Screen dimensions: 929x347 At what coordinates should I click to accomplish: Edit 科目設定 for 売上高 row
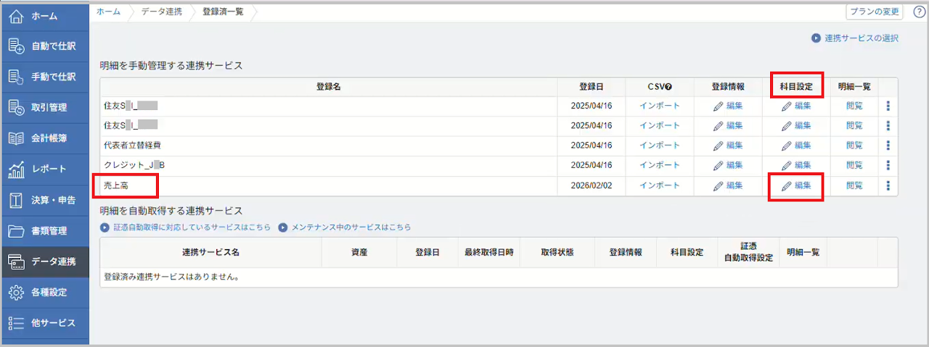point(796,185)
